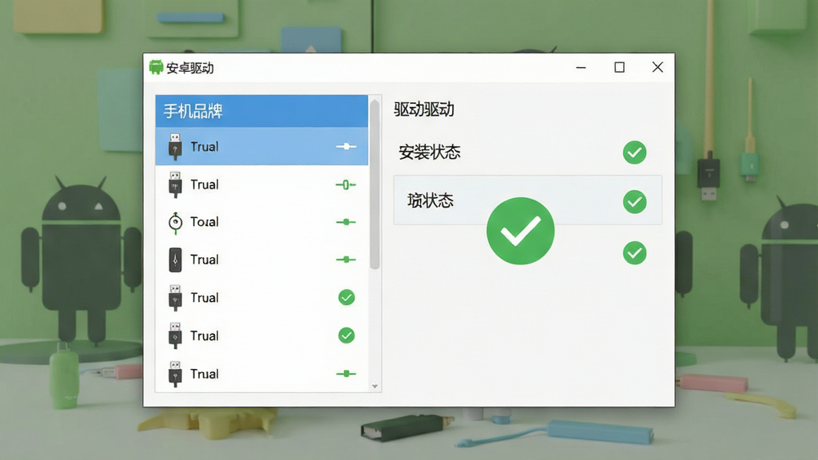Viewport: 818px width, 460px height.
Task: Click the unlabeled small check below the 琼状态 row
Action: pos(634,253)
